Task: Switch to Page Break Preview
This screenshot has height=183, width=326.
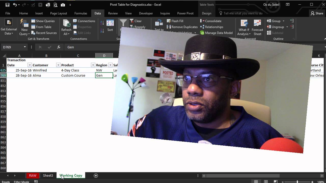Action: 276,182
